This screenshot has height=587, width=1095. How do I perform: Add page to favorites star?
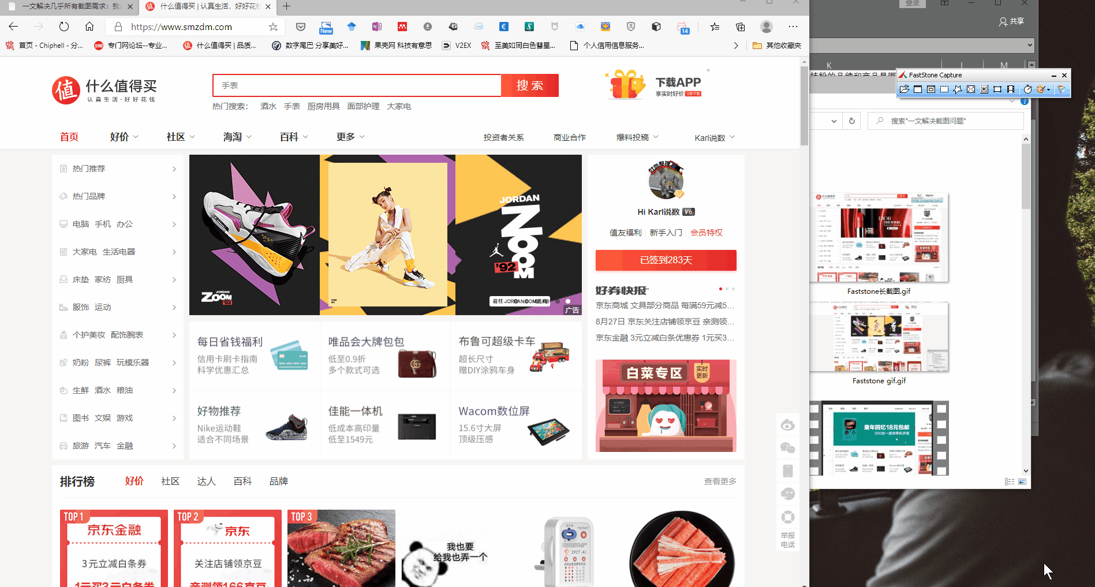(273, 27)
